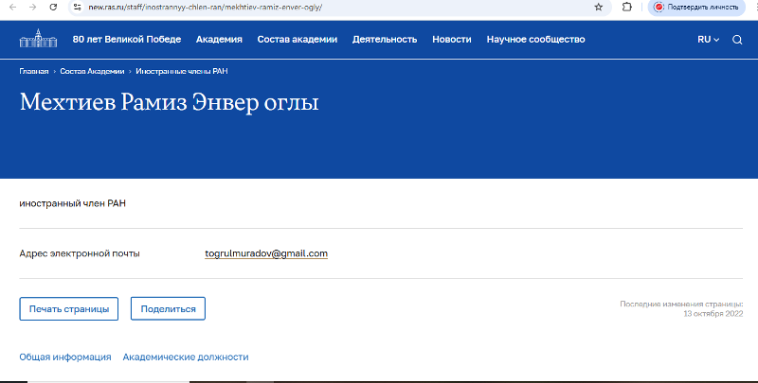The image size is (758, 383).
Task: View site information icon in address bar
Action: point(77,7)
